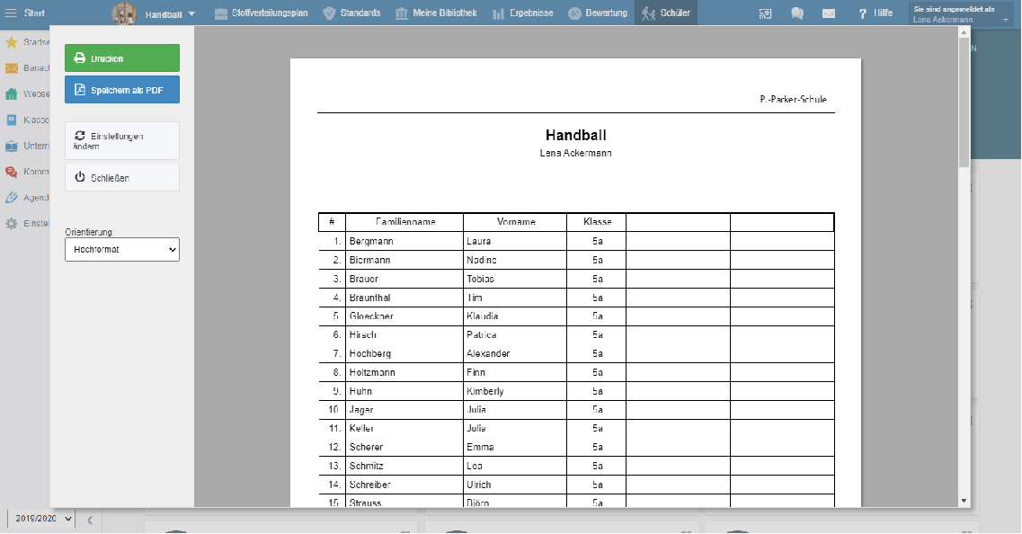The width and height of the screenshot is (1022, 534).
Task: Open the Klassen sidebar icon
Action: 11,120
